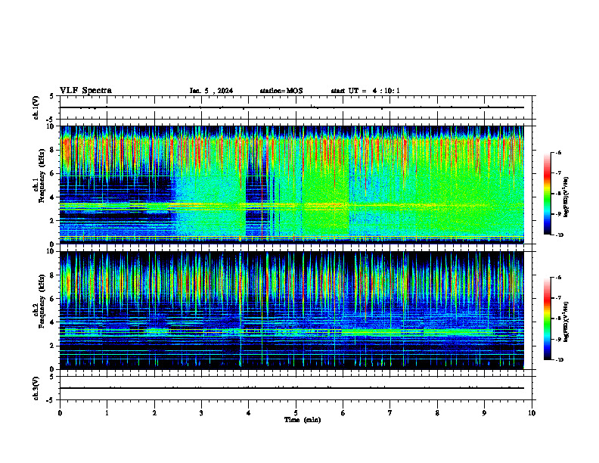
Task: Click the "VLF Spectra" plot title
Action: point(85,90)
